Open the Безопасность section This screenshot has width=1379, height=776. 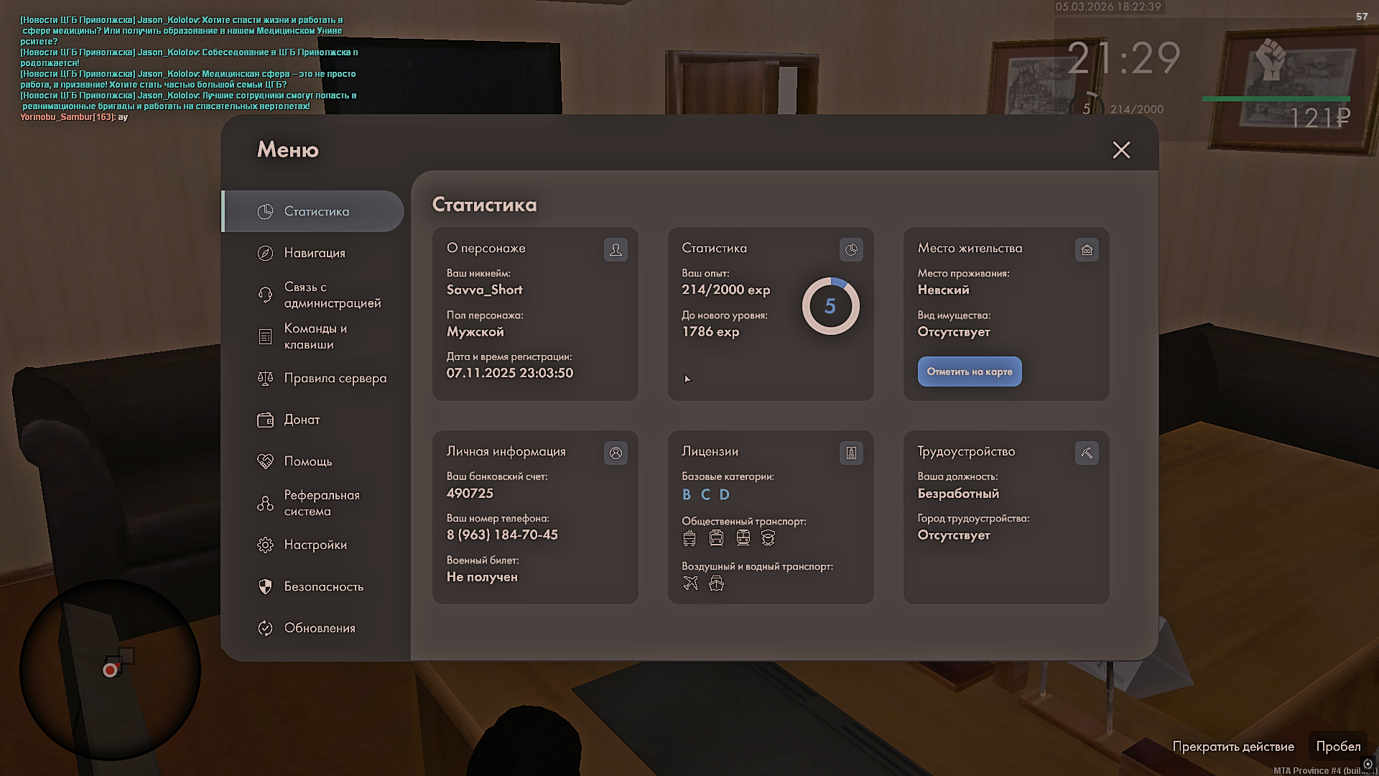pyautogui.click(x=322, y=586)
